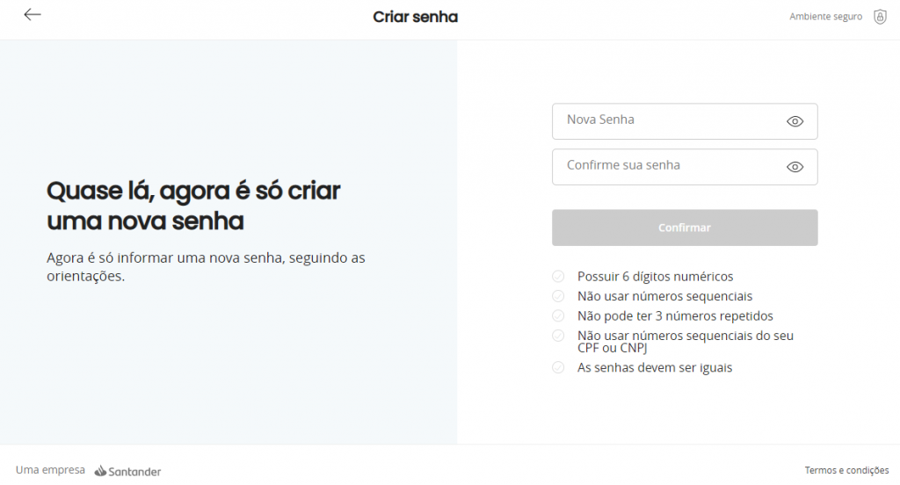The width and height of the screenshot is (900, 485).
Task: Click the 'Criar senha' page title
Action: (415, 17)
